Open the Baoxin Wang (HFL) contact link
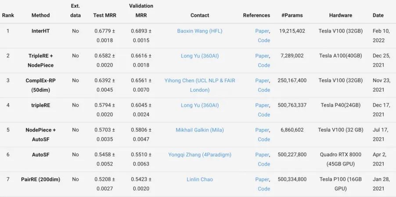The image size is (396, 197). [x=199, y=31]
